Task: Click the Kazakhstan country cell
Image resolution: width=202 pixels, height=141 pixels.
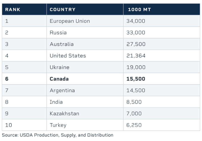Action: point(64,114)
